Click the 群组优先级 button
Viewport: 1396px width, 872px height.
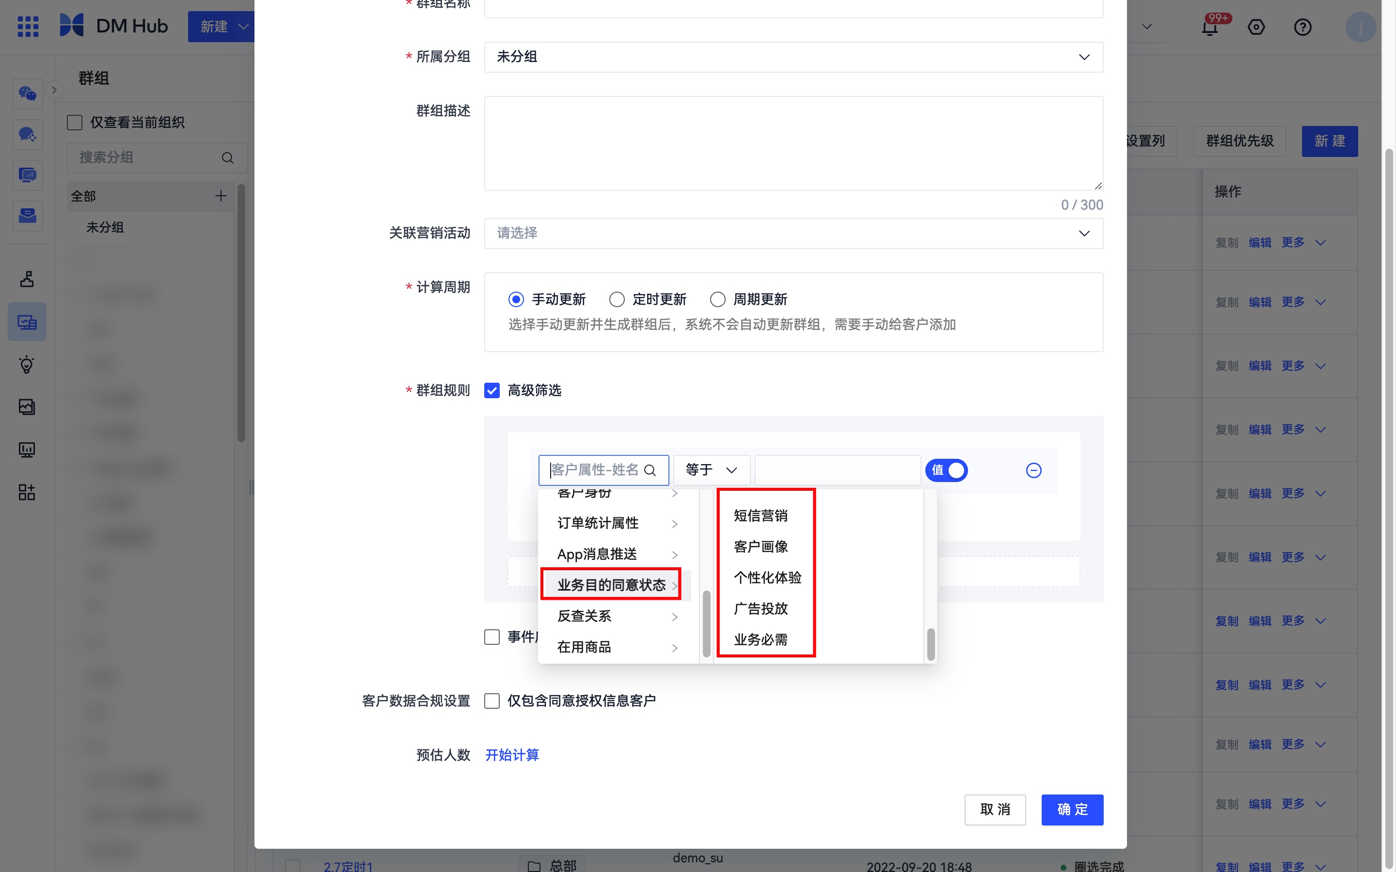pos(1239,141)
